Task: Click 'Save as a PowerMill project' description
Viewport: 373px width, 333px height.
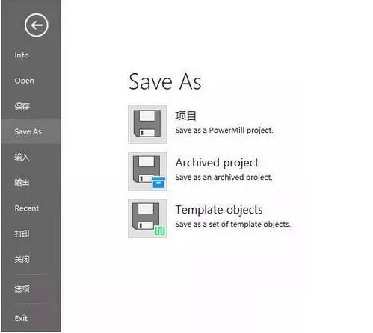Action: pyautogui.click(x=224, y=131)
